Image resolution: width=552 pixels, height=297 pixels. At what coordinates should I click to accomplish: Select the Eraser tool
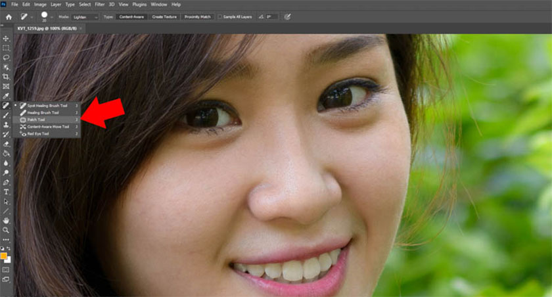[6, 144]
